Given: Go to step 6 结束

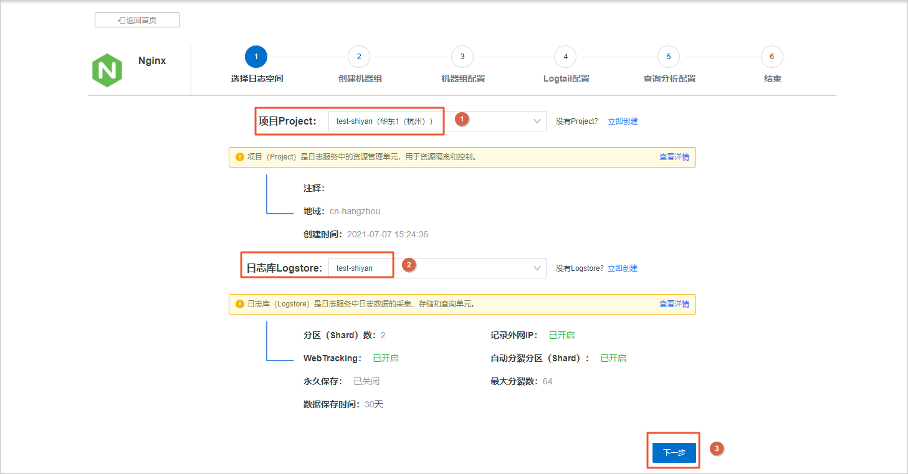Looking at the screenshot, I should tap(772, 57).
